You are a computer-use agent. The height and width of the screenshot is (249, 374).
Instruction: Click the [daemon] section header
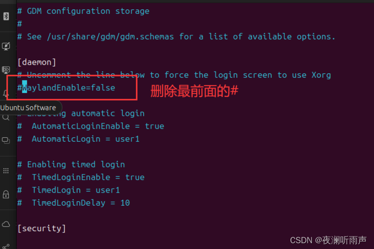[x=37, y=63]
